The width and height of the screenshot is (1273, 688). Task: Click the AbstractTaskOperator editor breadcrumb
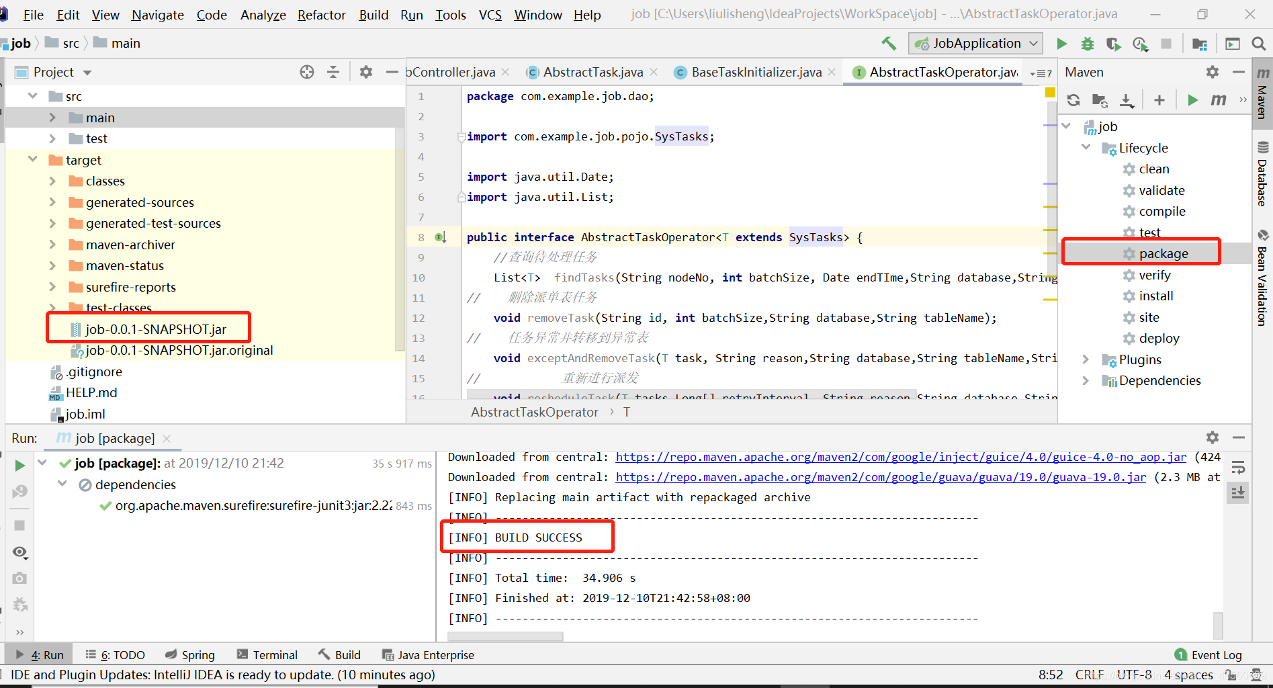pos(535,412)
